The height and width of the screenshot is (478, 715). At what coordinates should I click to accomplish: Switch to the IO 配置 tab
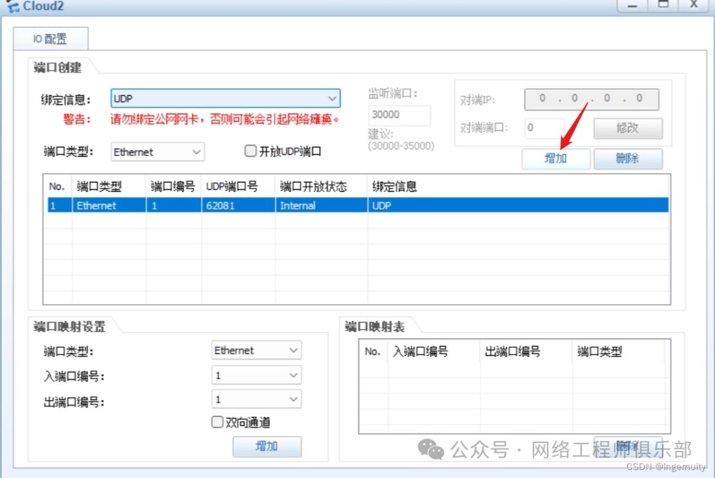pos(50,39)
